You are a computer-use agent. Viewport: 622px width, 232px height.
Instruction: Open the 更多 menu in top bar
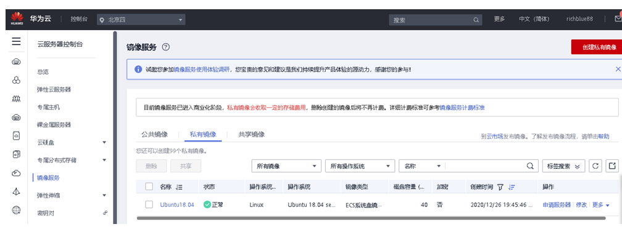click(x=499, y=19)
